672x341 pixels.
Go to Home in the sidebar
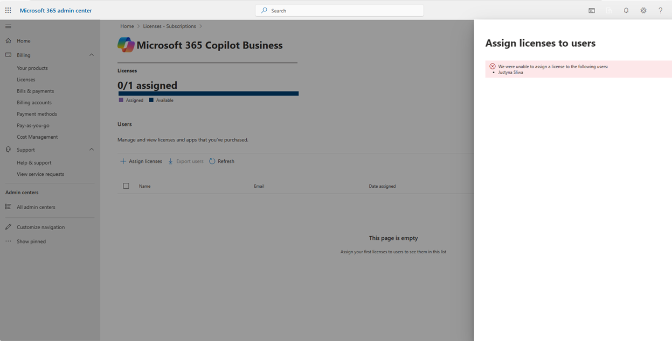click(23, 41)
